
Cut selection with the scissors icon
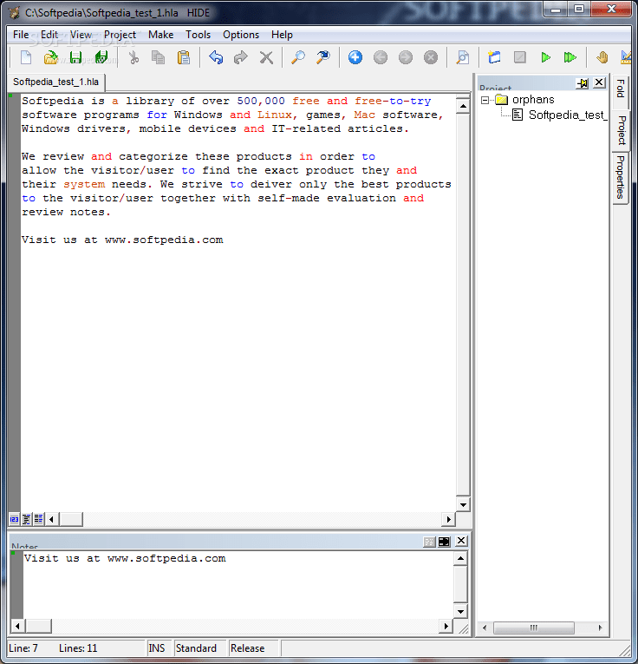point(133,57)
